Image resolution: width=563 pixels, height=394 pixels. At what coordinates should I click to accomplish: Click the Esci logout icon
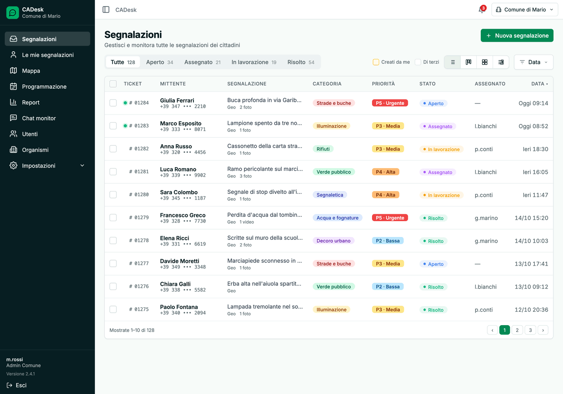[10, 385]
